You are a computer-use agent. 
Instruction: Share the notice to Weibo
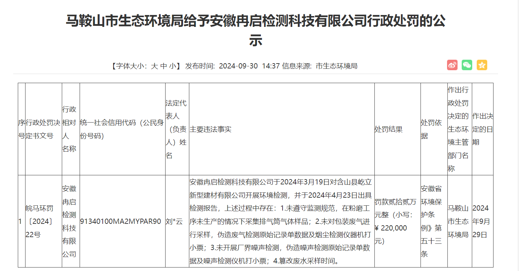(x=452, y=65)
